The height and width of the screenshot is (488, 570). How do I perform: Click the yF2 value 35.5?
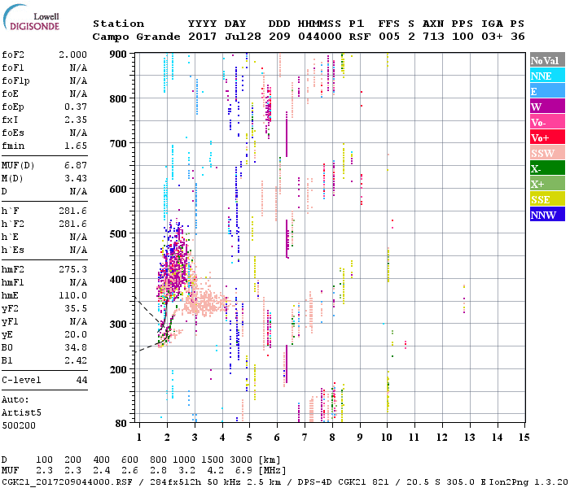[76, 308]
